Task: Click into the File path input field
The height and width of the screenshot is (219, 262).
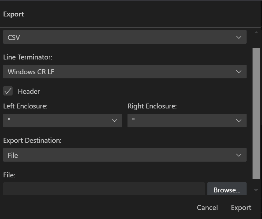Action: click(104, 189)
